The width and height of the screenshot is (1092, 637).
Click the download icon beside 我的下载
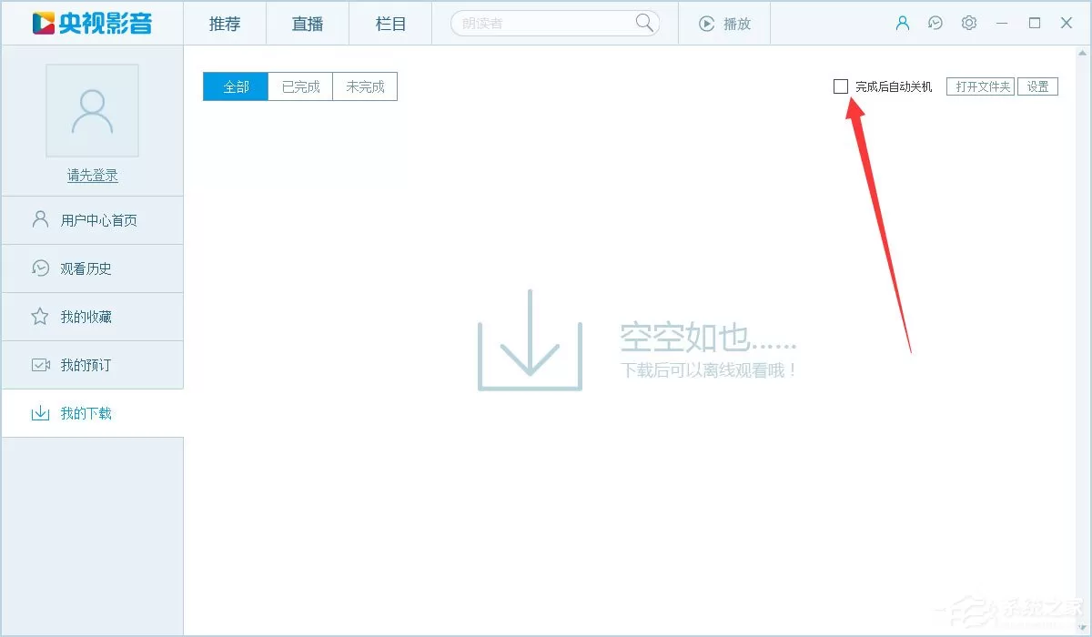point(40,413)
